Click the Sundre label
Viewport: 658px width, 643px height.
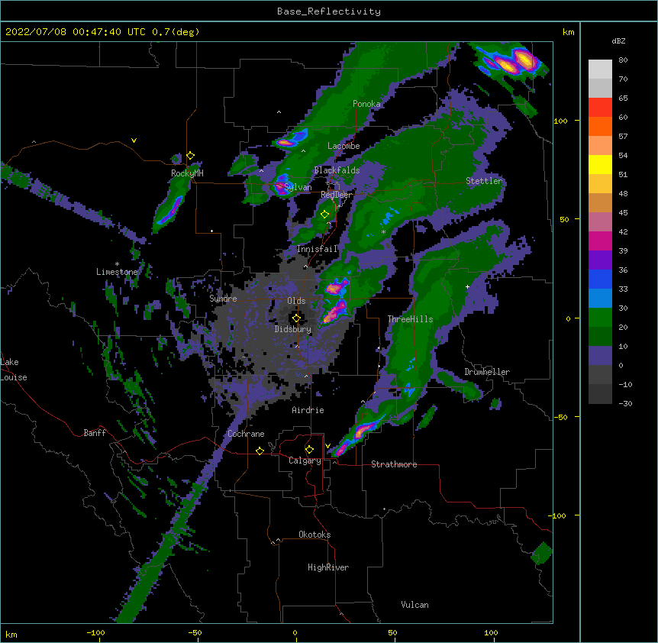pyautogui.click(x=223, y=299)
